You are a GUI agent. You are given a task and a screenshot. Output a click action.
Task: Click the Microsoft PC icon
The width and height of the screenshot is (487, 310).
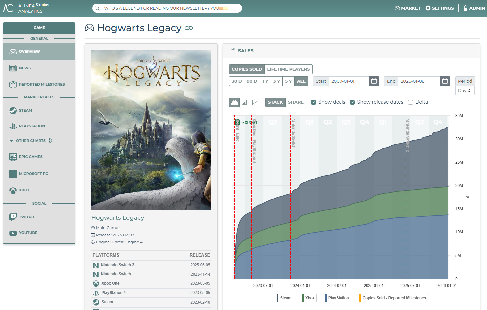13,174
